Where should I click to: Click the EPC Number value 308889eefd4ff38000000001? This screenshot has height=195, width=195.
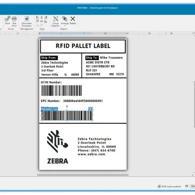click(83, 101)
